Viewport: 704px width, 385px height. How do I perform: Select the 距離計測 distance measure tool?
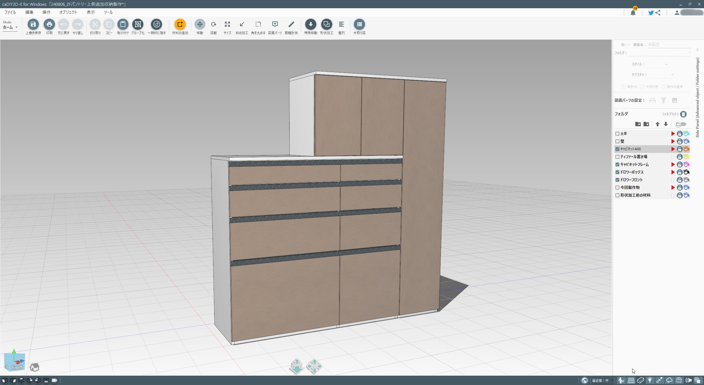pyautogui.click(x=291, y=24)
